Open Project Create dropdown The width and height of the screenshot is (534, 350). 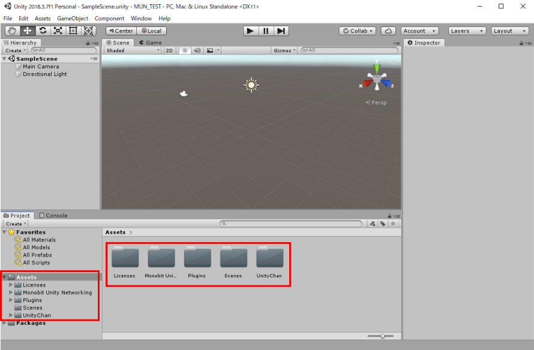16,224
